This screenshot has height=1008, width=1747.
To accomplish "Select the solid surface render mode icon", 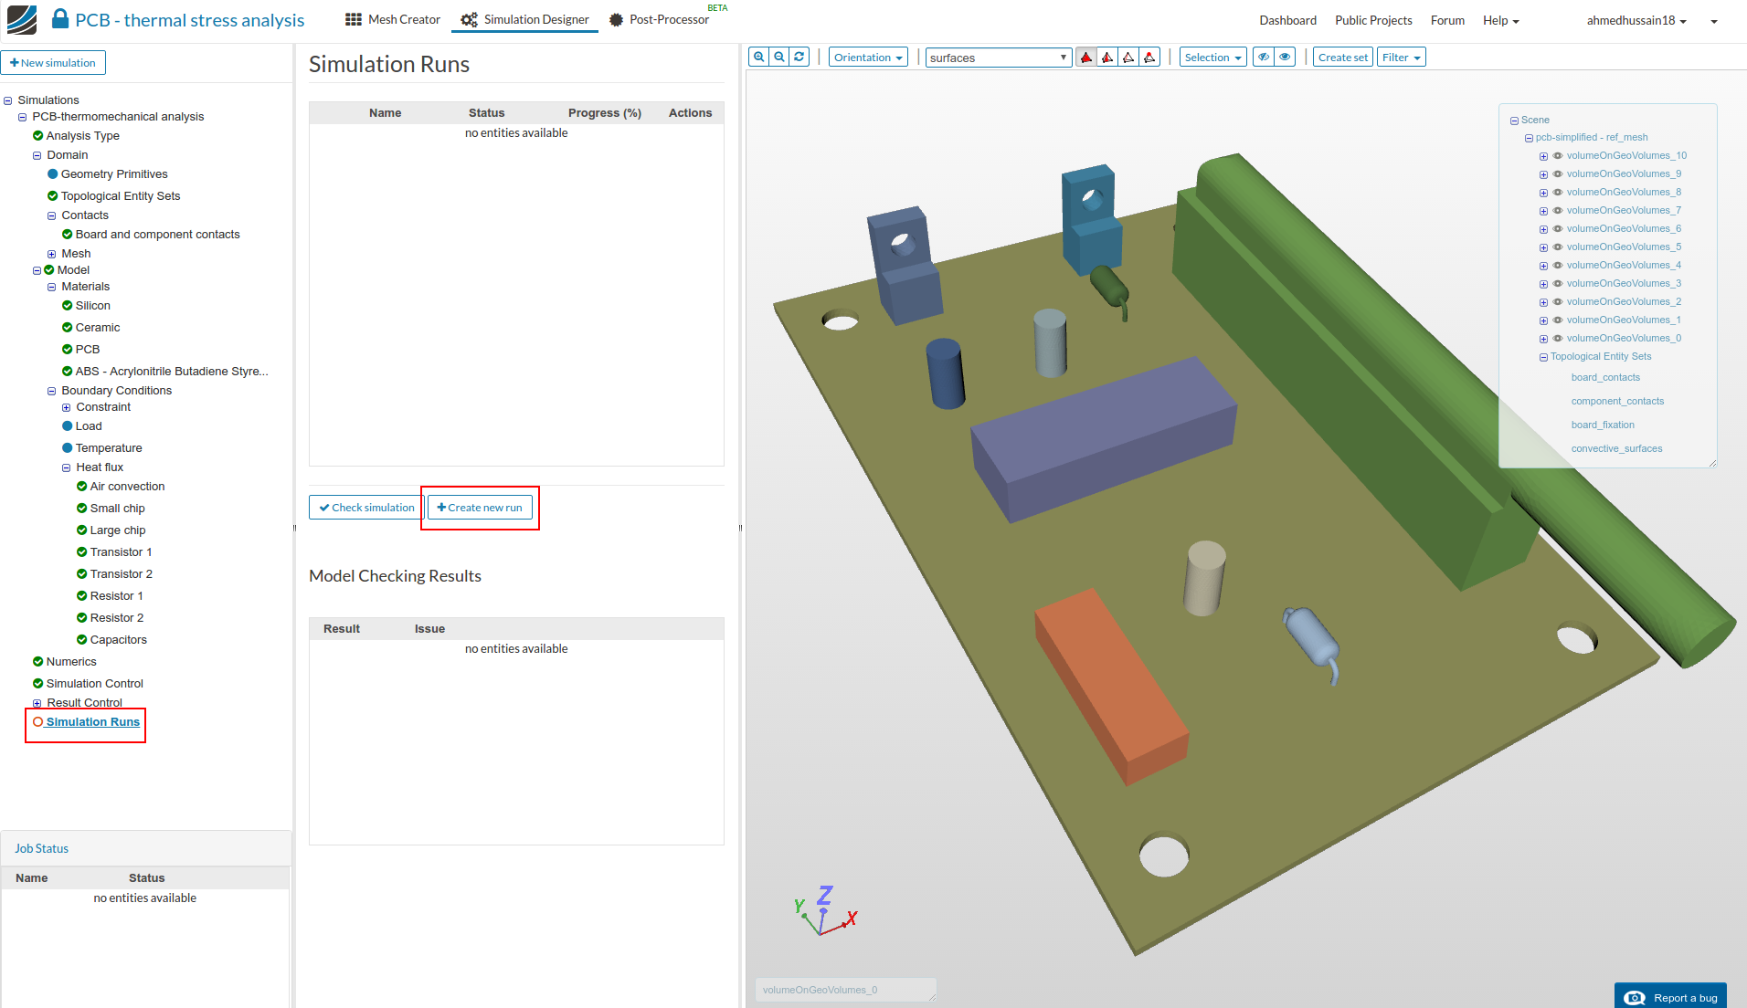I will [1086, 58].
